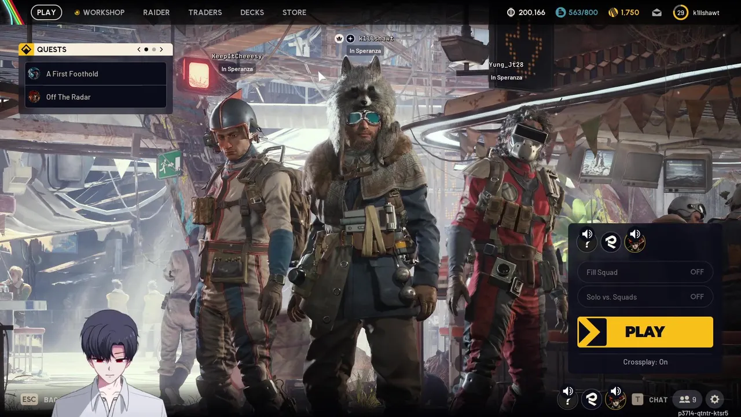The image size is (741, 417).
Task: Click the hat character squad avatar in play panel
Action: pos(635,243)
